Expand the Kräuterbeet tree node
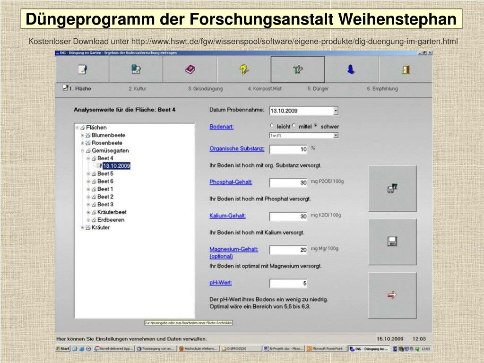Viewport: 484px width, 363px height. tap(88, 212)
